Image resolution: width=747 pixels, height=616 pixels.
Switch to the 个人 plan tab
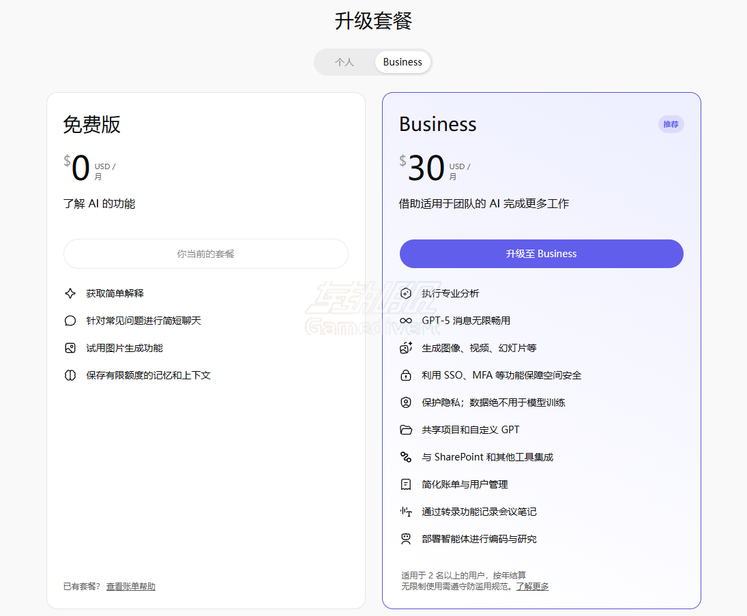[345, 62]
